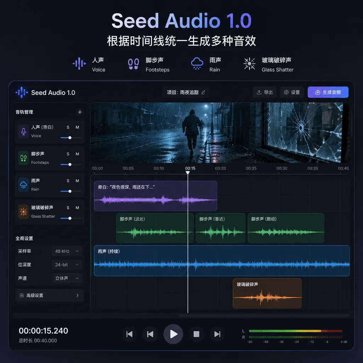Mute the 人声 (旁白) track
The width and height of the screenshot is (363, 363).
click(x=77, y=127)
